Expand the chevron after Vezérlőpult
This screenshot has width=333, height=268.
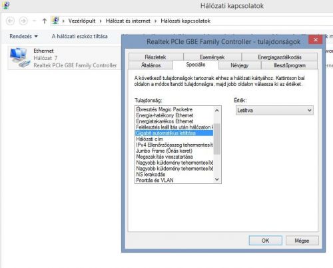point(101,21)
